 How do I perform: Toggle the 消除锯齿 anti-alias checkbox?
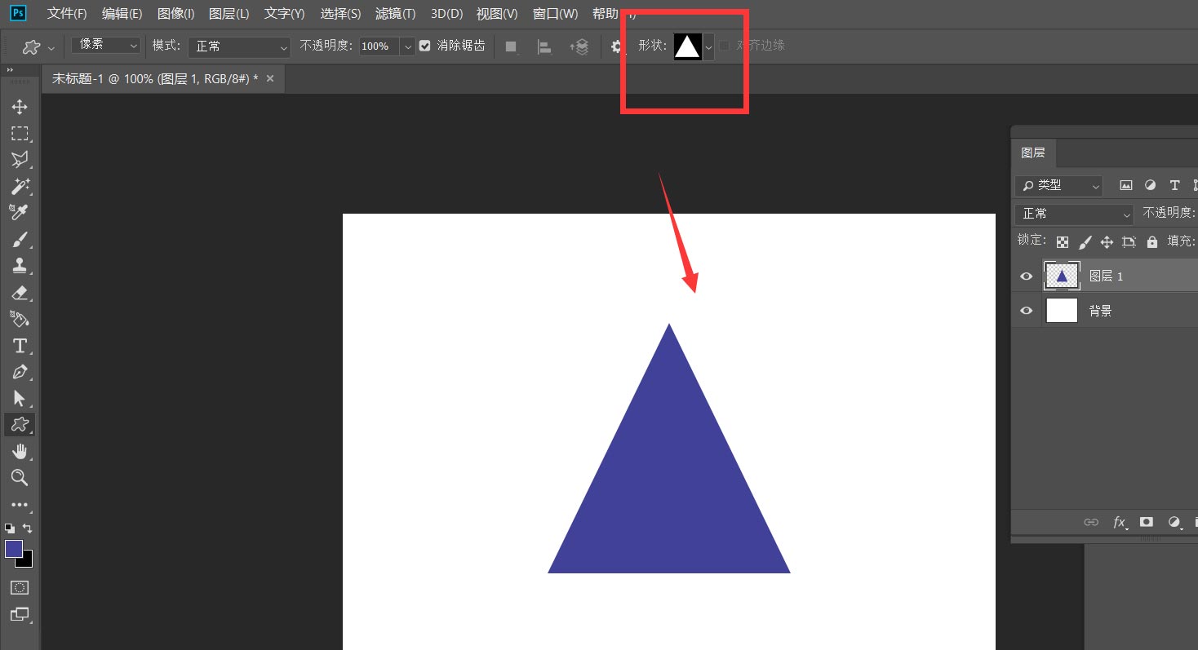click(424, 46)
